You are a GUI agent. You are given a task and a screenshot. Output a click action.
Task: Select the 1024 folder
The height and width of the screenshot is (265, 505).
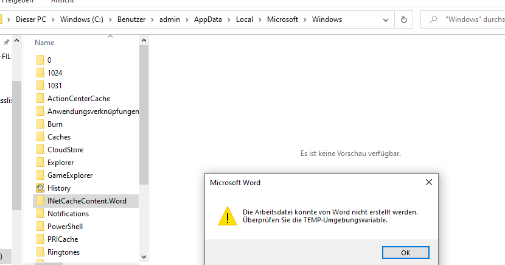[x=55, y=73]
